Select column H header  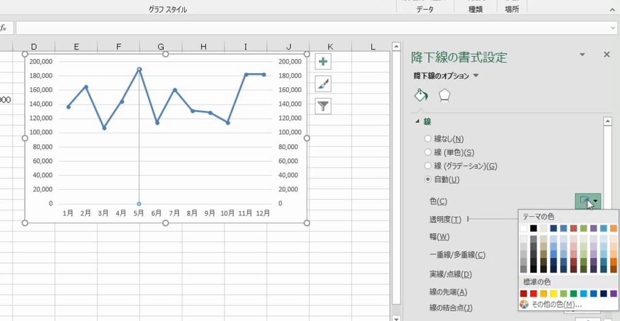203,47
